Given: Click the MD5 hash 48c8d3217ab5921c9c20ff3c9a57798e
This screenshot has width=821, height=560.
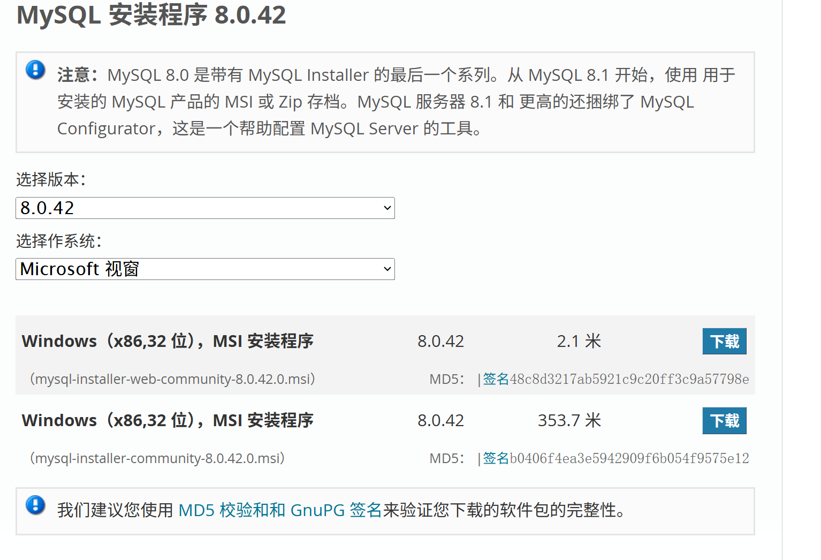Looking at the screenshot, I should 629,379.
